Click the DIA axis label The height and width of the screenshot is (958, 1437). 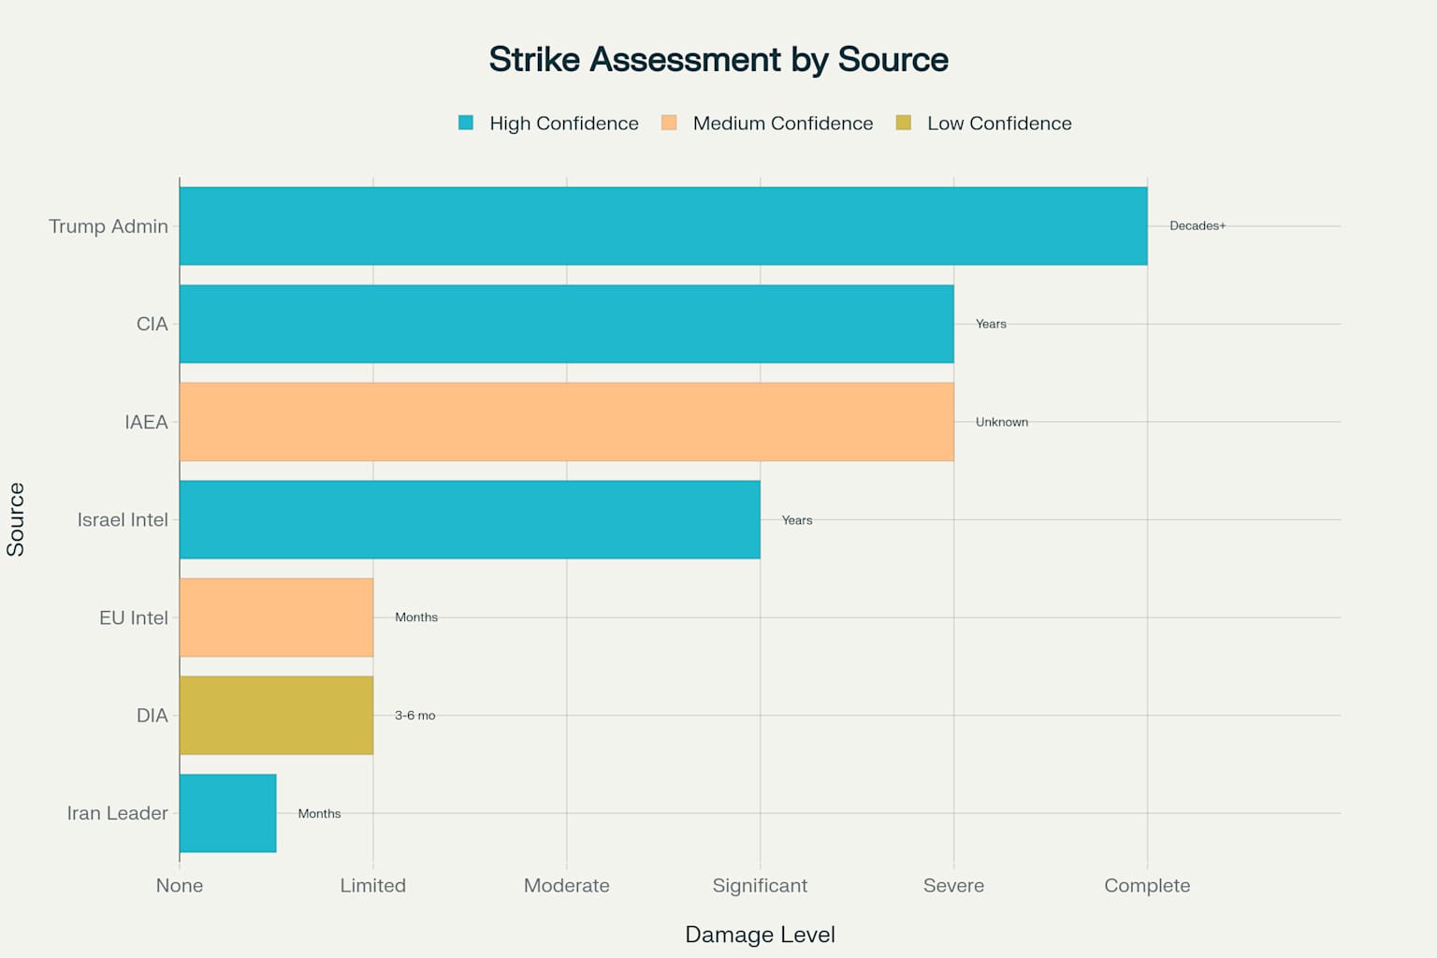pyautogui.click(x=152, y=716)
